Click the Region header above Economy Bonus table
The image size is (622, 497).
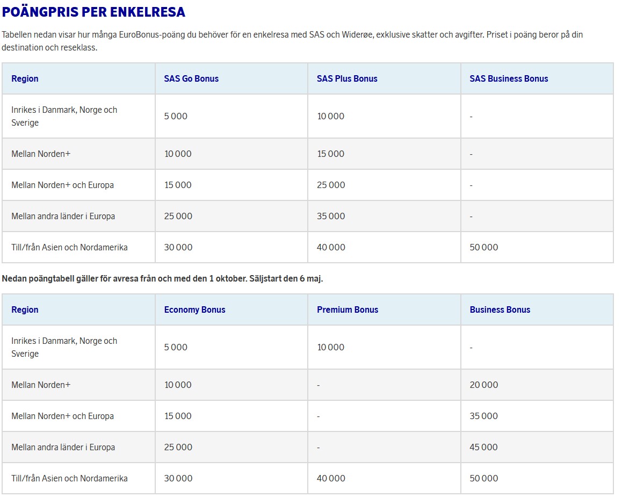[x=25, y=309]
